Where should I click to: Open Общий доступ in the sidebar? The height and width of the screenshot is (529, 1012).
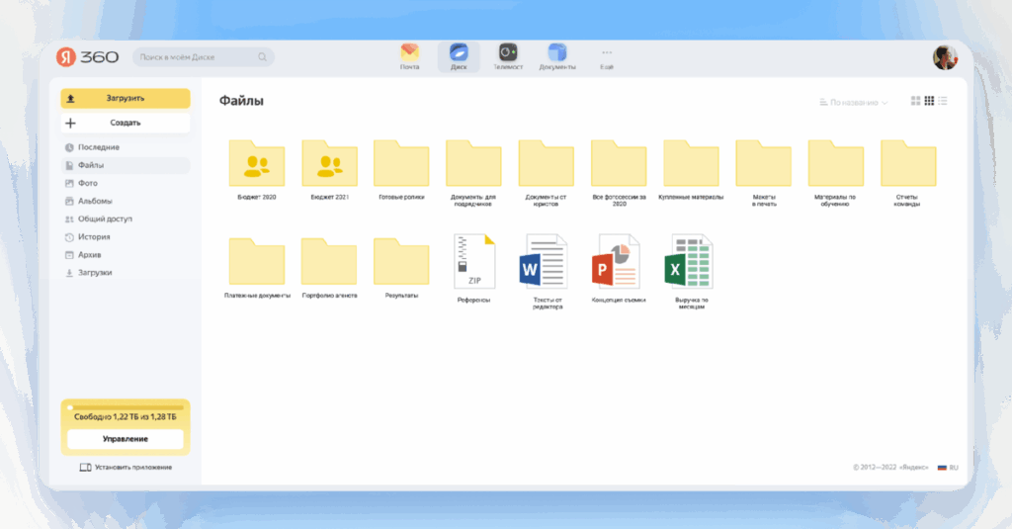pos(105,219)
